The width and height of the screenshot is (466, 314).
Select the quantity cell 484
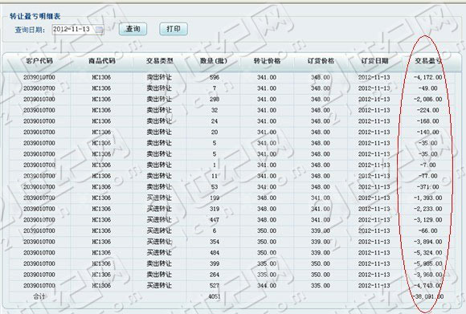[x=215, y=253]
